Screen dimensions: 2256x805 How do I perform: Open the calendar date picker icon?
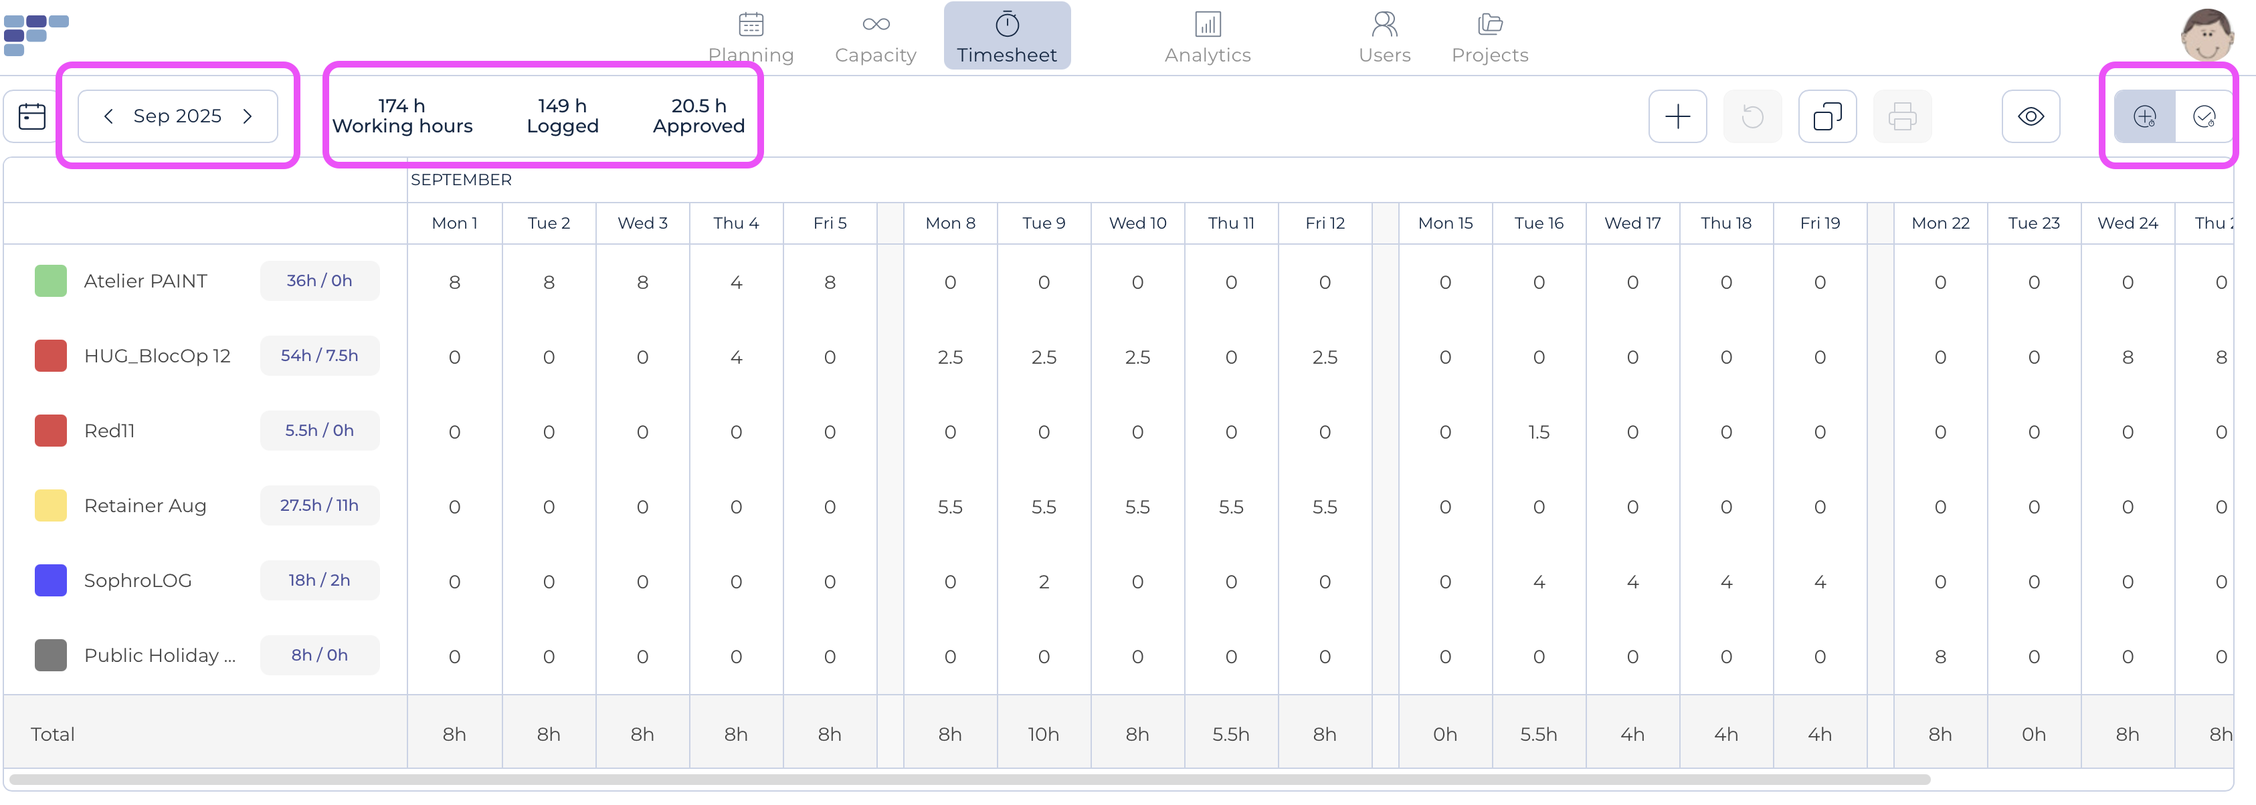(31, 116)
